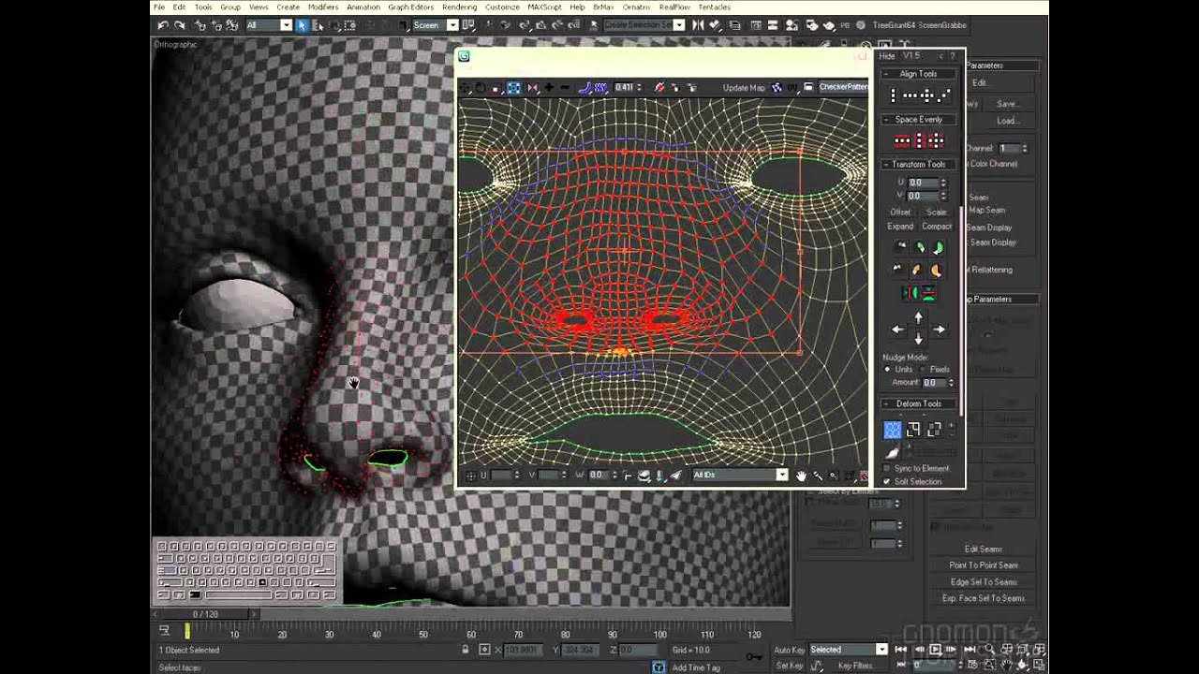Open the Graph Editors menu
1199x674 pixels.
tap(410, 7)
